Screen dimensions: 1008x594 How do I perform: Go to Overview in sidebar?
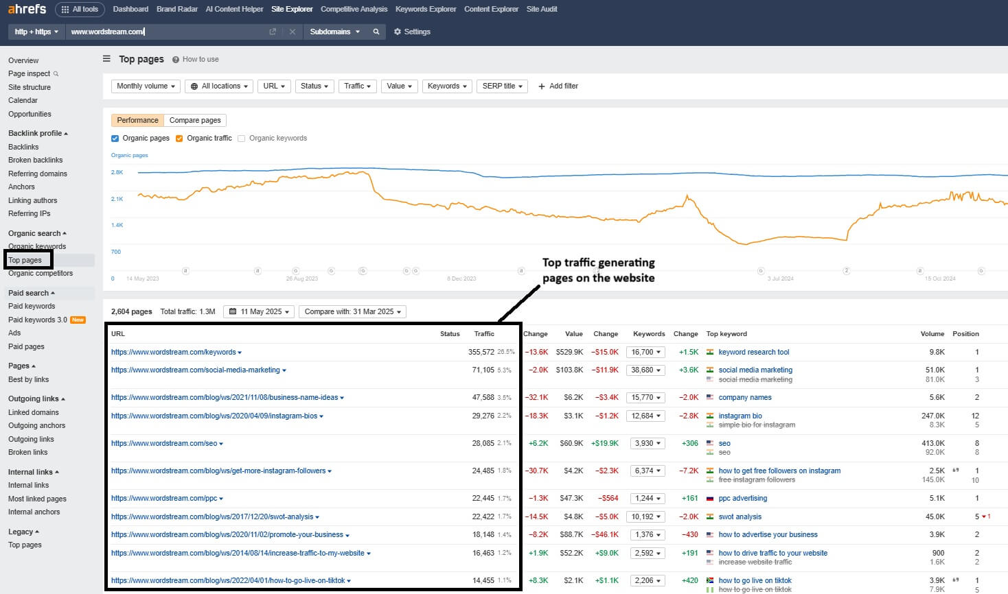pos(23,60)
